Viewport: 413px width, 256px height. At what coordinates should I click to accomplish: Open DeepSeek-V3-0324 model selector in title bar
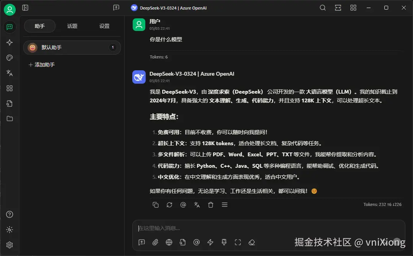[x=169, y=8]
